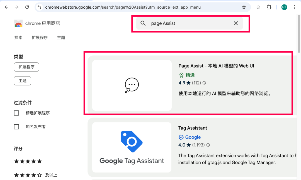
Task: Open the 主题 navigation tab
Action: (x=61, y=38)
